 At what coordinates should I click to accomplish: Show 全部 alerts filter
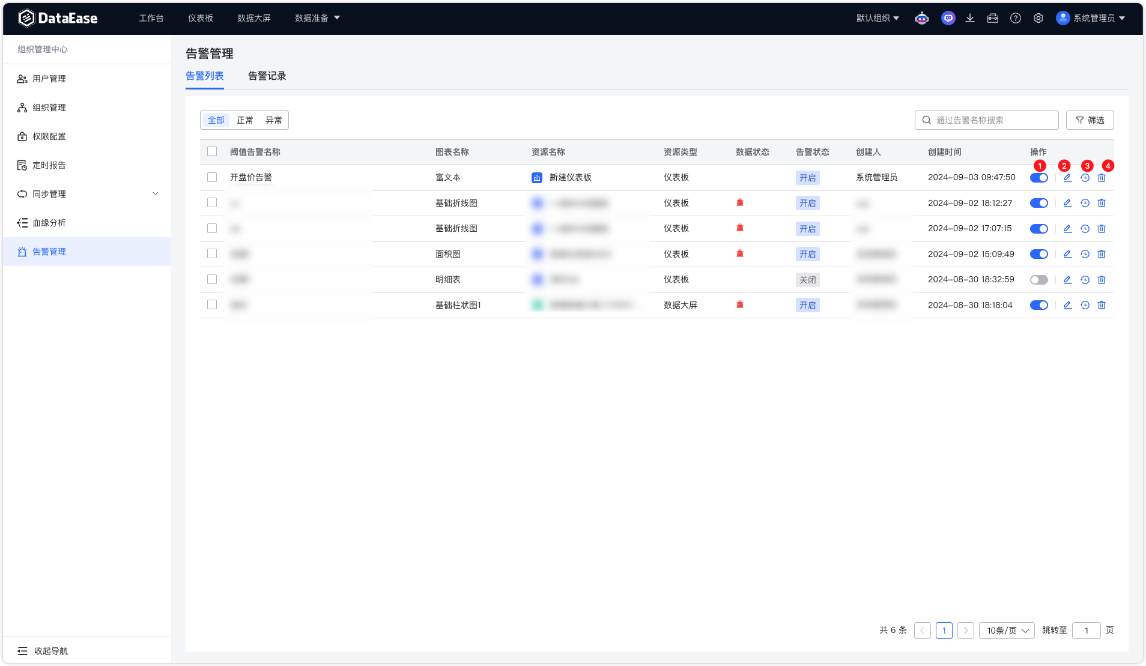(x=216, y=120)
